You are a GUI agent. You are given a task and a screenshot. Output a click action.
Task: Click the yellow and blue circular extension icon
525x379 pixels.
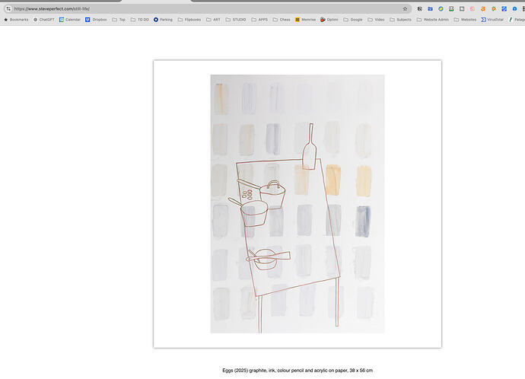pyautogui.click(x=441, y=9)
